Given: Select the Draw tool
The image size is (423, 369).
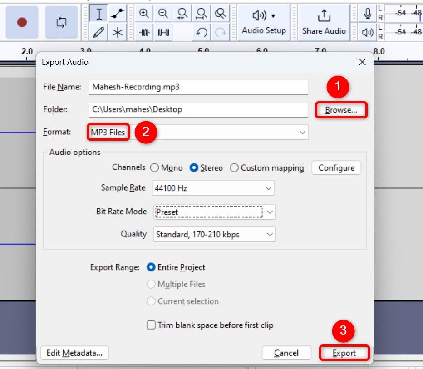Looking at the screenshot, I should click(98, 33).
